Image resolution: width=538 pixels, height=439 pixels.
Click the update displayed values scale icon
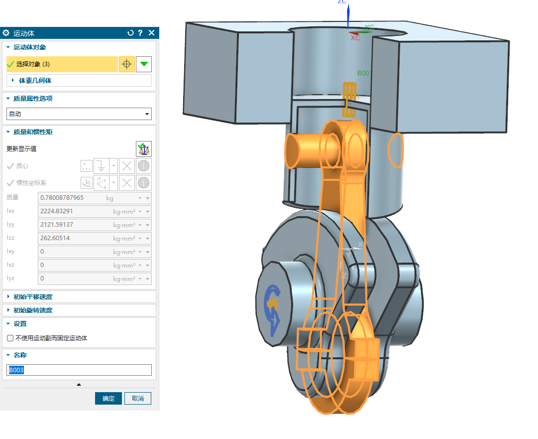pos(144,148)
